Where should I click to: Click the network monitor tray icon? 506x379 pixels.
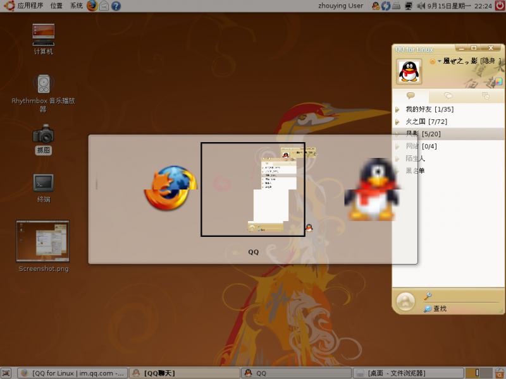tap(409, 6)
